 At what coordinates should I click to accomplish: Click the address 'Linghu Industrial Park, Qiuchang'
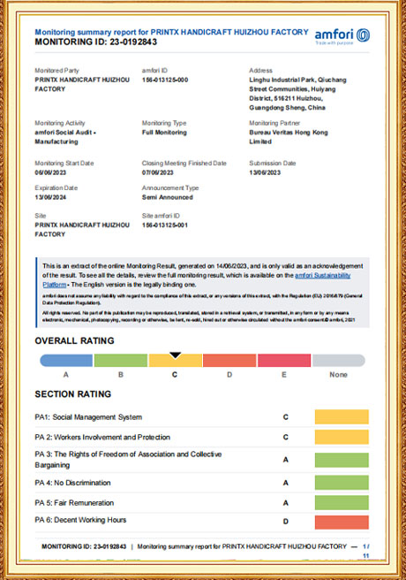tap(297, 80)
